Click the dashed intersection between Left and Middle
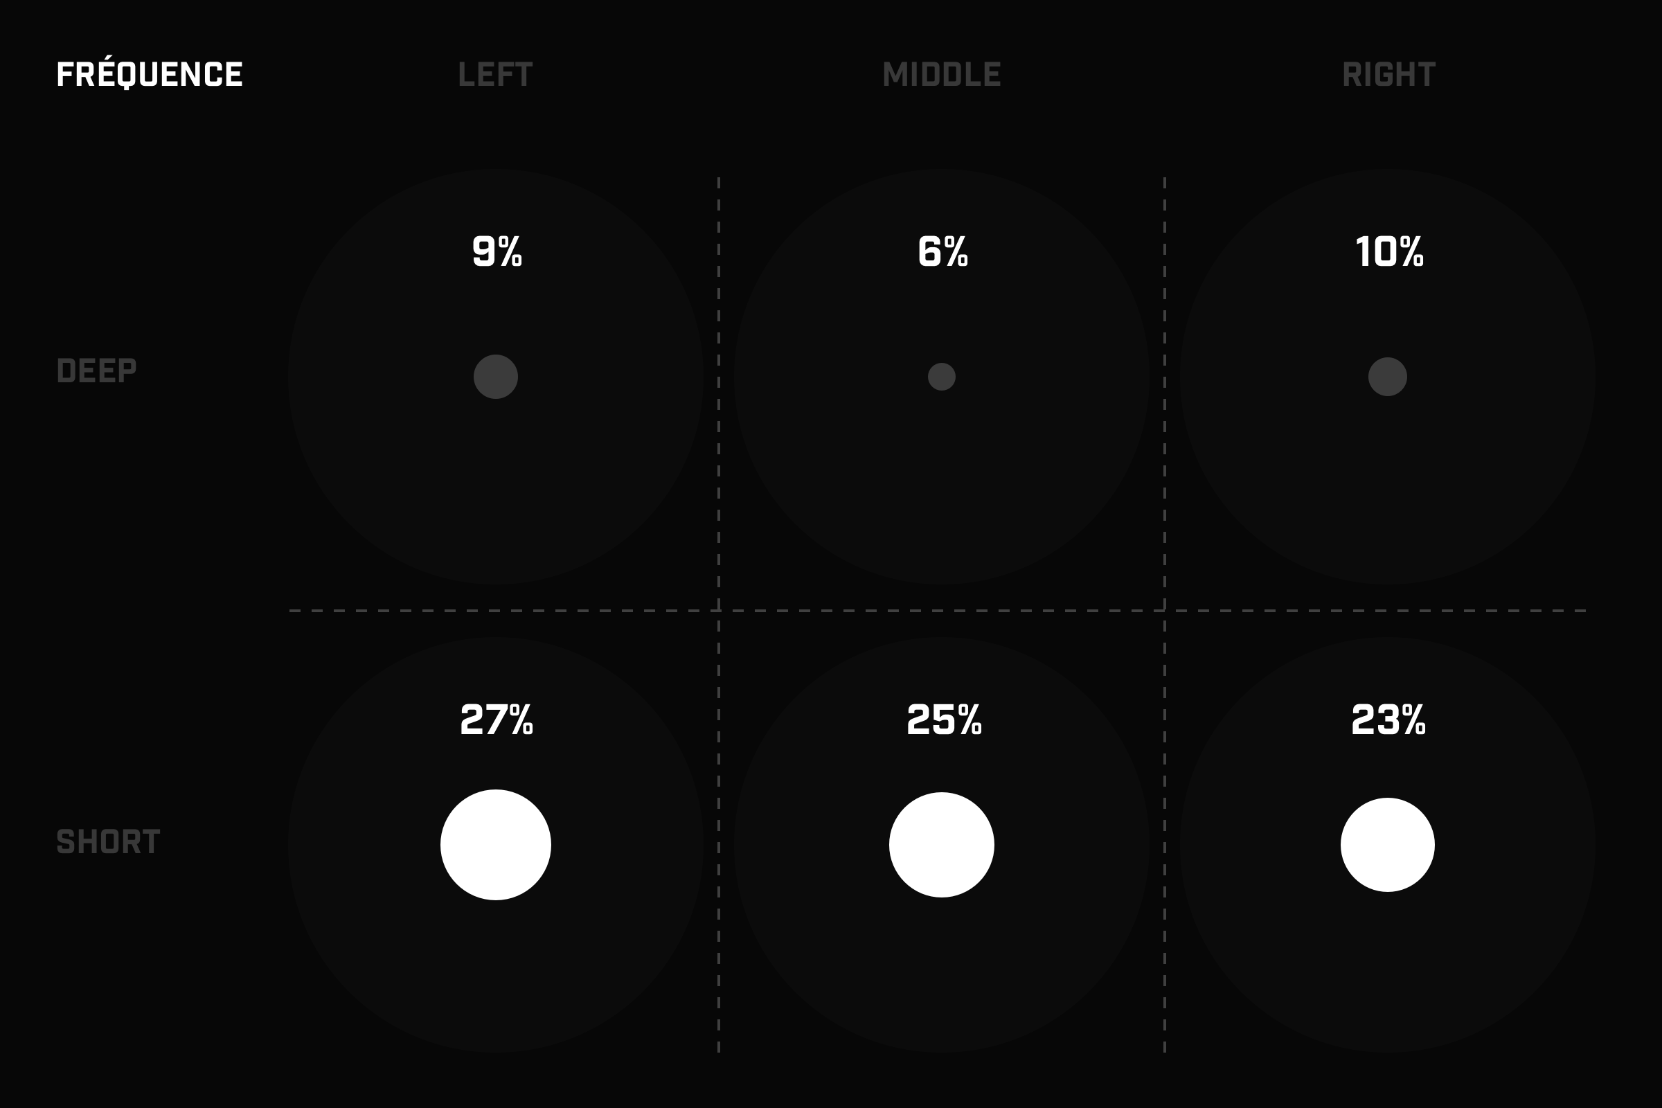 [719, 611]
